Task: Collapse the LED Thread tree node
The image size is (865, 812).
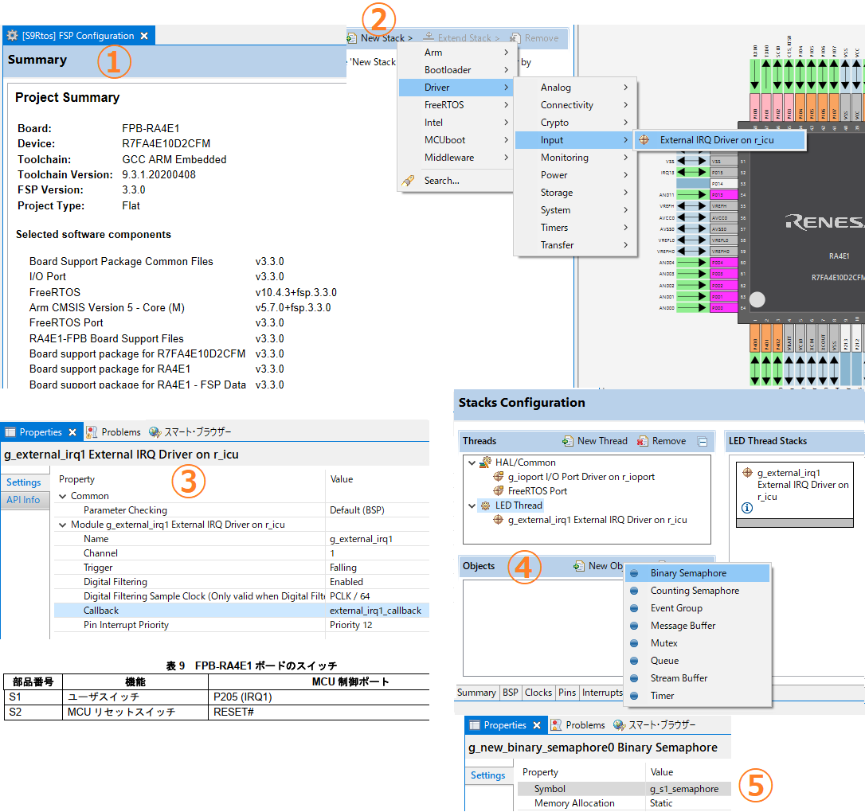Action: click(x=472, y=506)
